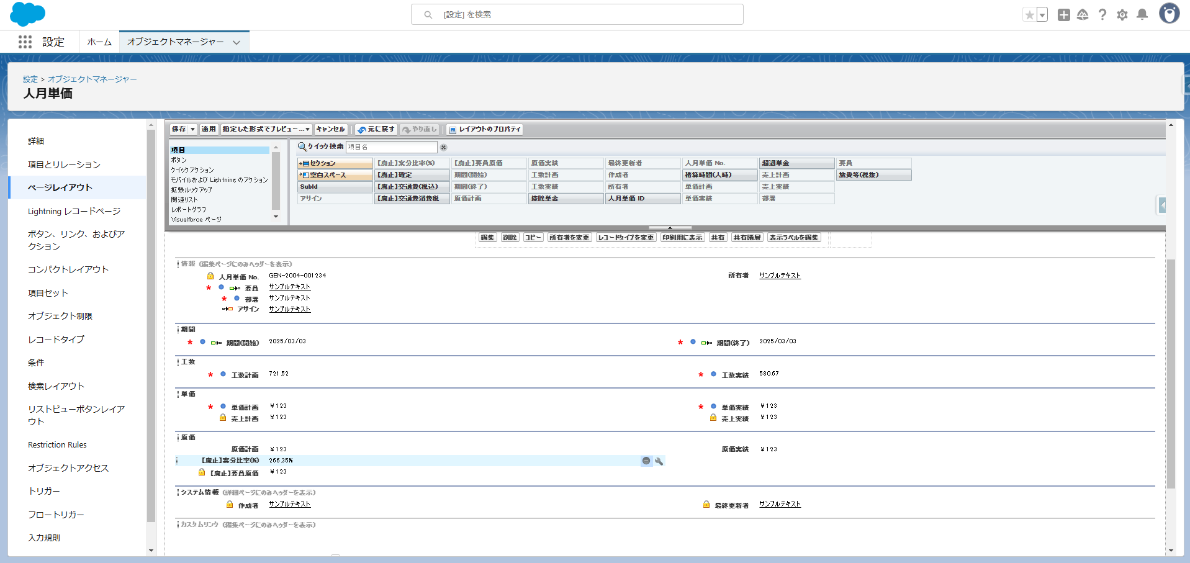1190x563 pixels.
Task: Open the notifications bell icon
Action: coord(1142,15)
